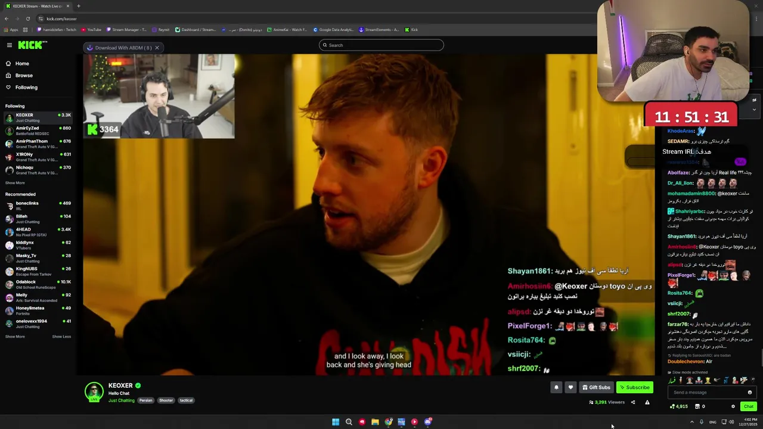Click the green Subscribe button
Viewport: 763px width, 429px height.
[x=635, y=387]
